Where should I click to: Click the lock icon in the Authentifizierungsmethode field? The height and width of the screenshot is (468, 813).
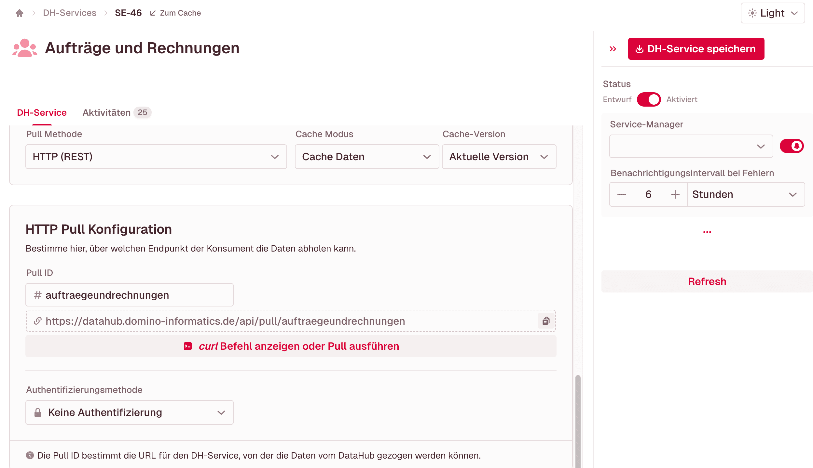coord(38,412)
